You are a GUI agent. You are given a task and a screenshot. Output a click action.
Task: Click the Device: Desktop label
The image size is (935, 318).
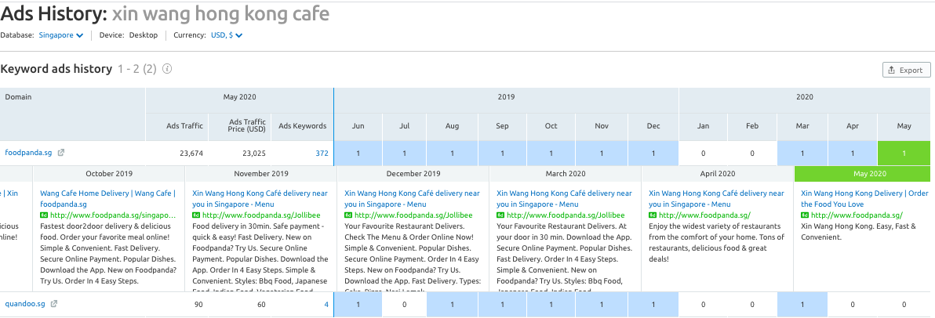pyautogui.click(x=128, y=35)
